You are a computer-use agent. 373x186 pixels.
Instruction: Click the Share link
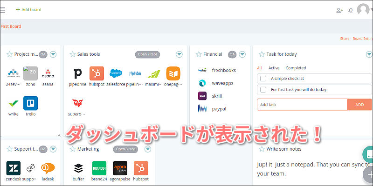pyautogui.click(x=345, y=39)
